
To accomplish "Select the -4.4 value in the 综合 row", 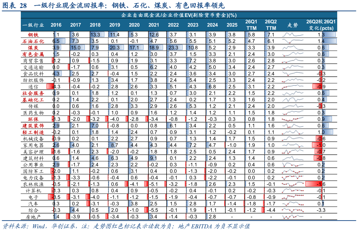I will coord(271,210).
